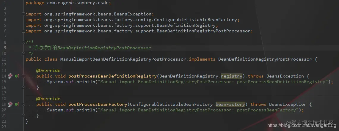Image resolution: width=339 pixels, height=131 pixels.
Task: Click the @Override annotation on line 18
Action: pos(48,99)
